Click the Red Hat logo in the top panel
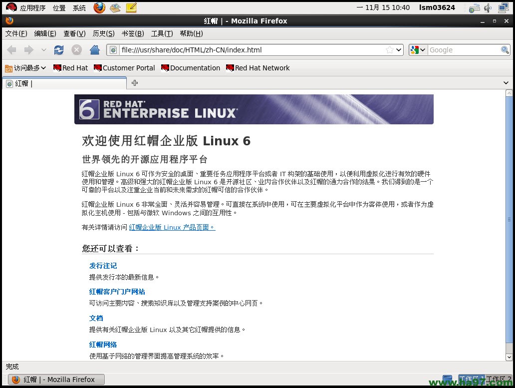This screenshot has width=515, height=388. click(x=11, y=7)
